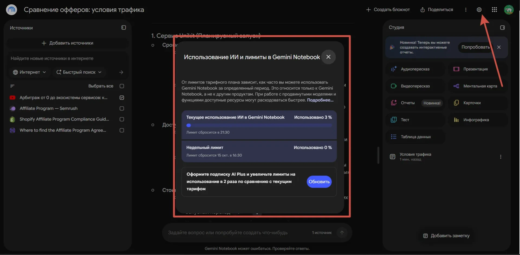Click Поделиться share button
Image resolution: width=520 pixels, height=255 pixels.
pos(437,10)
